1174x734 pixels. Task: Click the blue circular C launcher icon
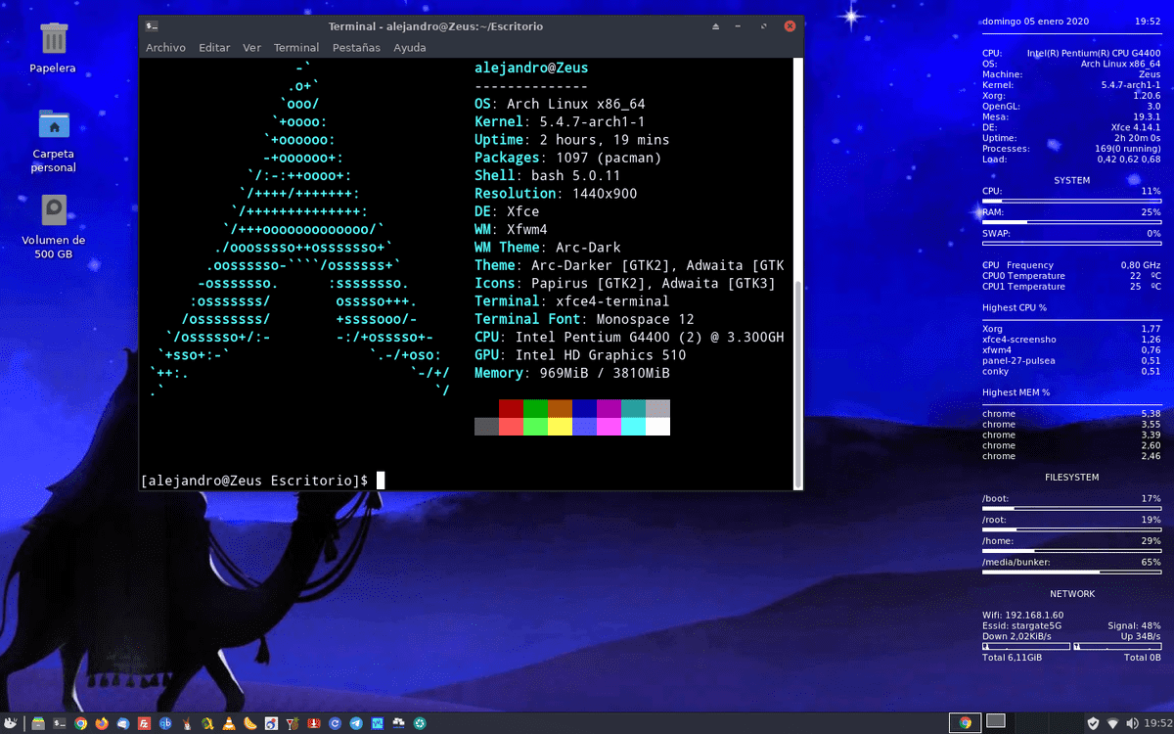tap(335, 723)
